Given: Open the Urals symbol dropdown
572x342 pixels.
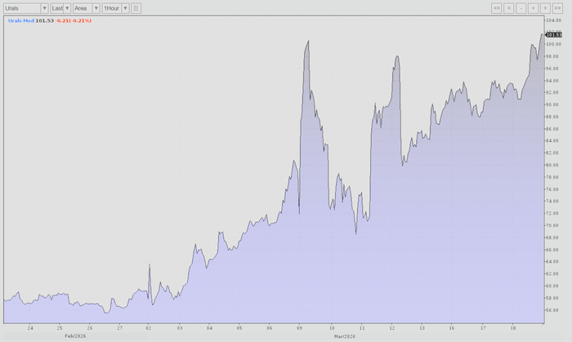Looking at the screenshot, I should click(25, 8).
